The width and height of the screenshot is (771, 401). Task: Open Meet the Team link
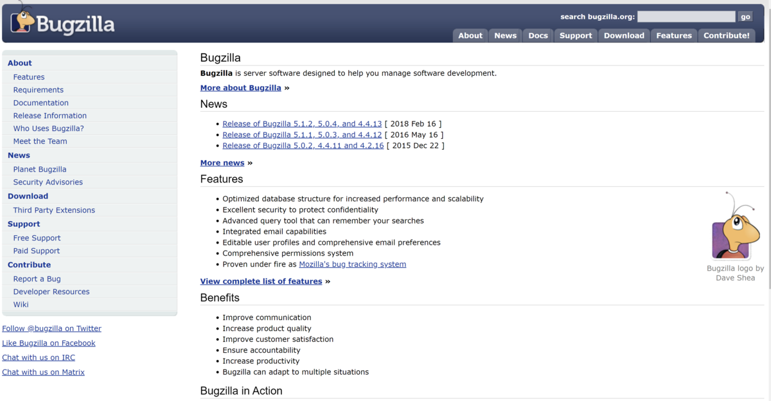point(40,141)
